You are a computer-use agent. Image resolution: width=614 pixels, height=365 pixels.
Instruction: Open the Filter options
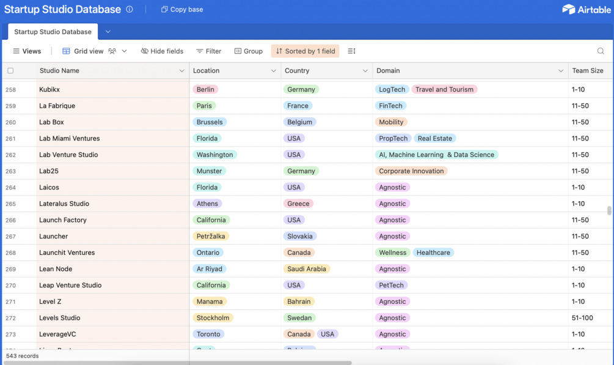point(209,51)
